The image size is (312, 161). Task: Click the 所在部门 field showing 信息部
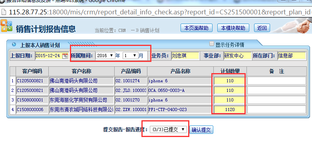tap(290, 56)
